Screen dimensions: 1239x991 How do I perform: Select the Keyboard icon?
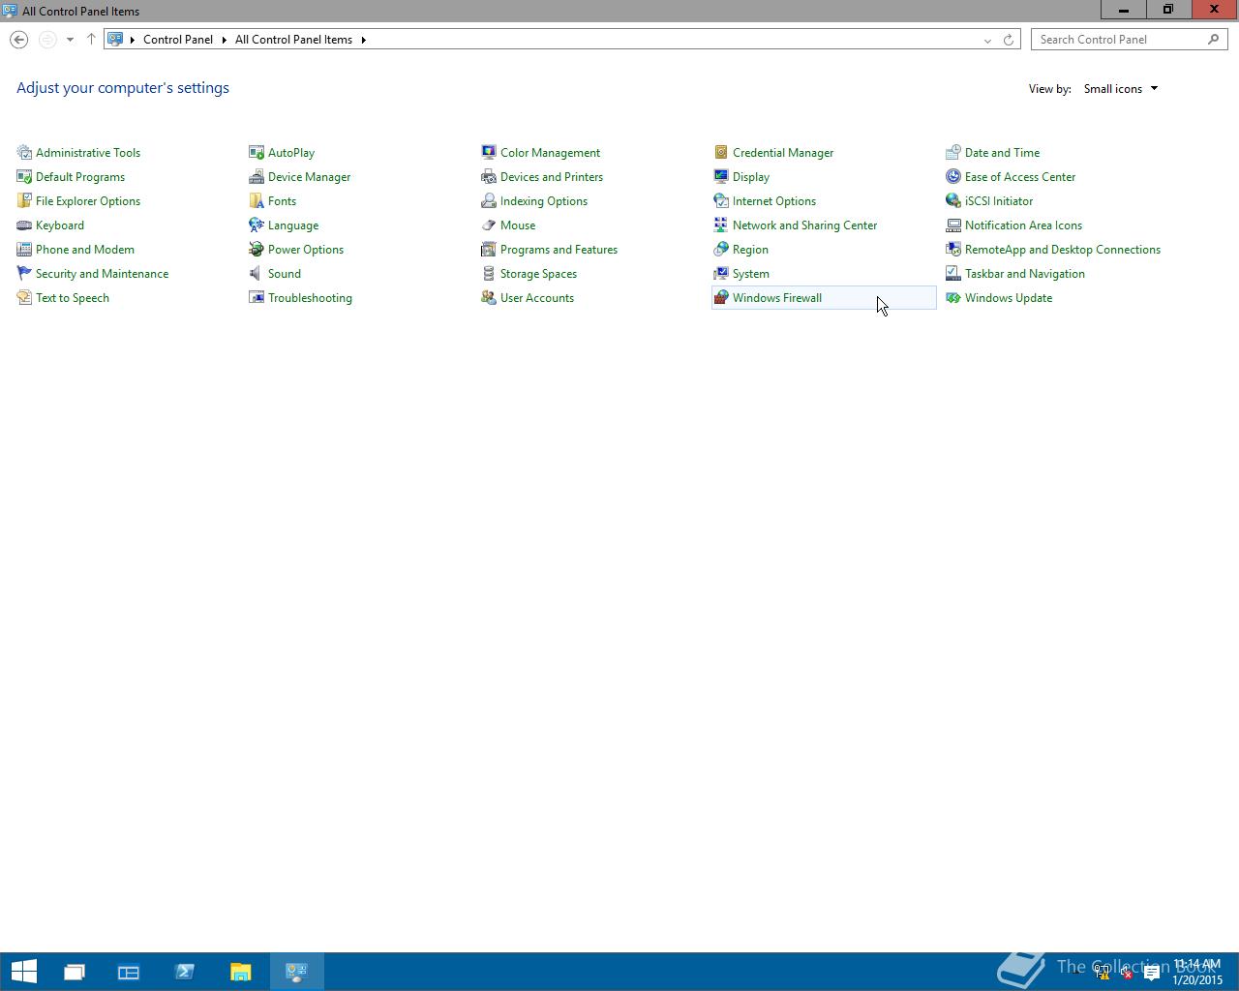(x=24, y=225)
